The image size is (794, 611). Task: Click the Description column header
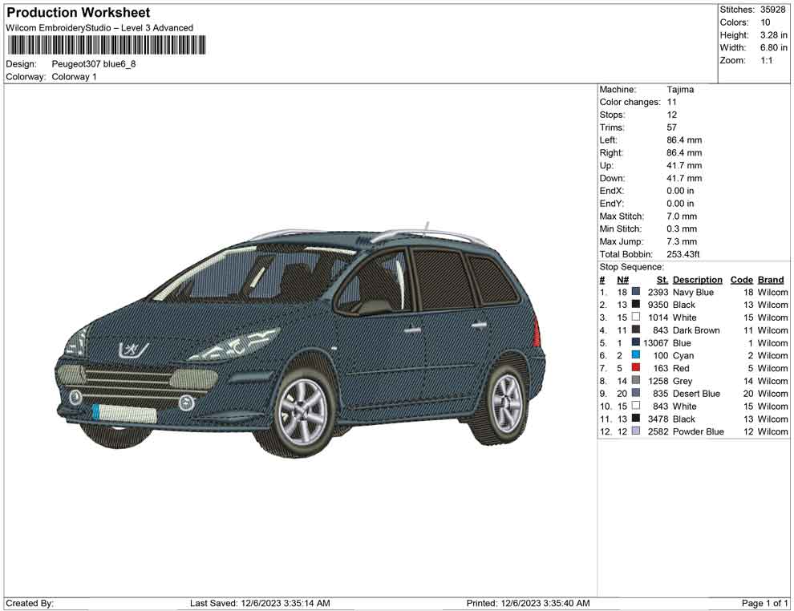point(697,279)
